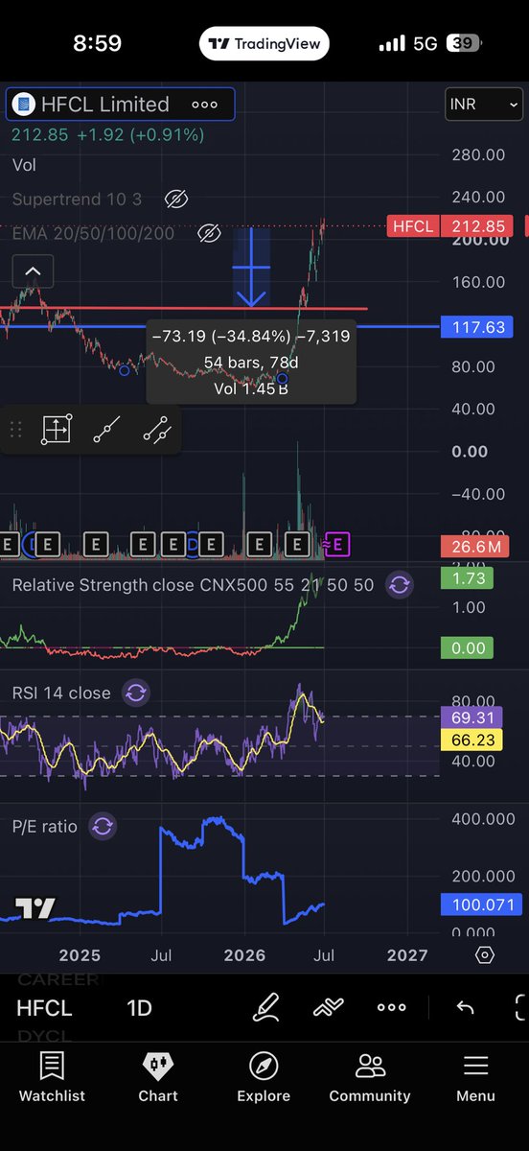Select the first trend line tool icon

pos(106,431)
